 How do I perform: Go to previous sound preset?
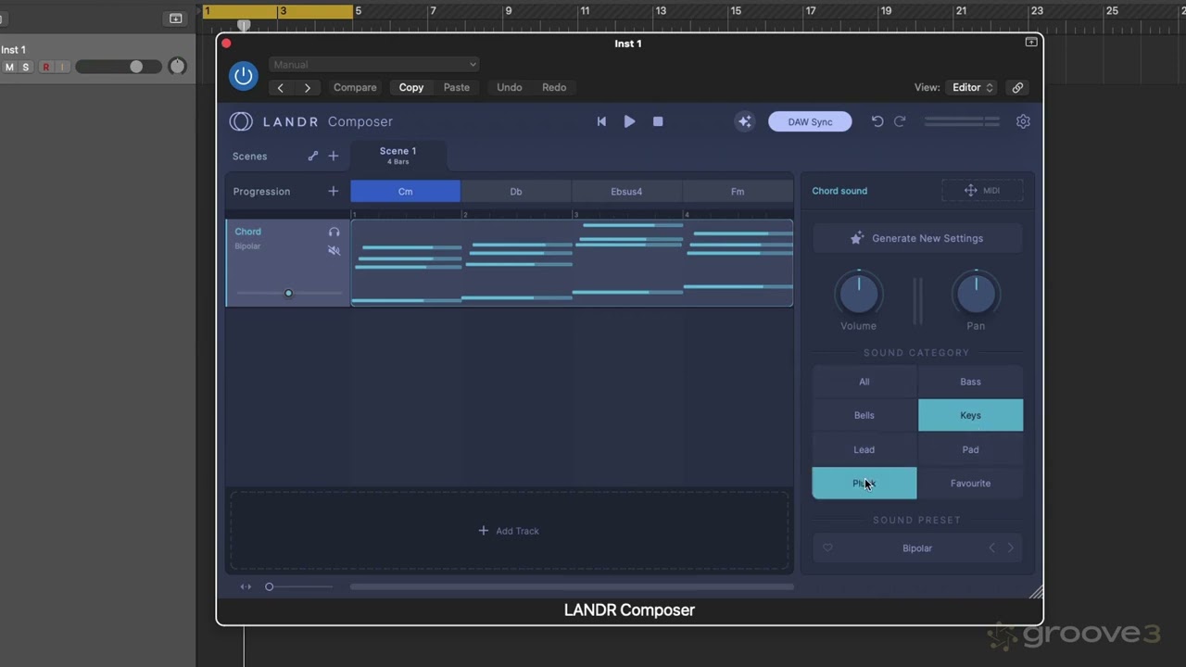click(x=992, y=548)
